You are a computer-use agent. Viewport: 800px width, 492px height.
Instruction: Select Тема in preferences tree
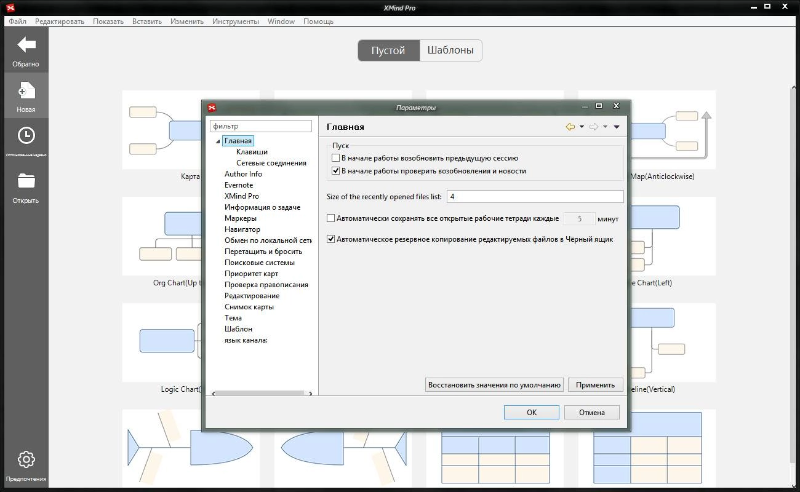tap(233, 318)
